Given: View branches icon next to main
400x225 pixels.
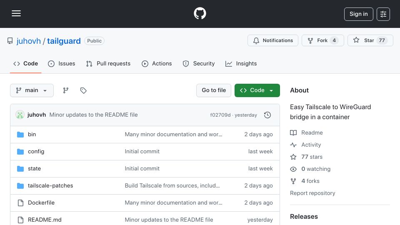Looking at the screenshot, I should pos(66,90).
